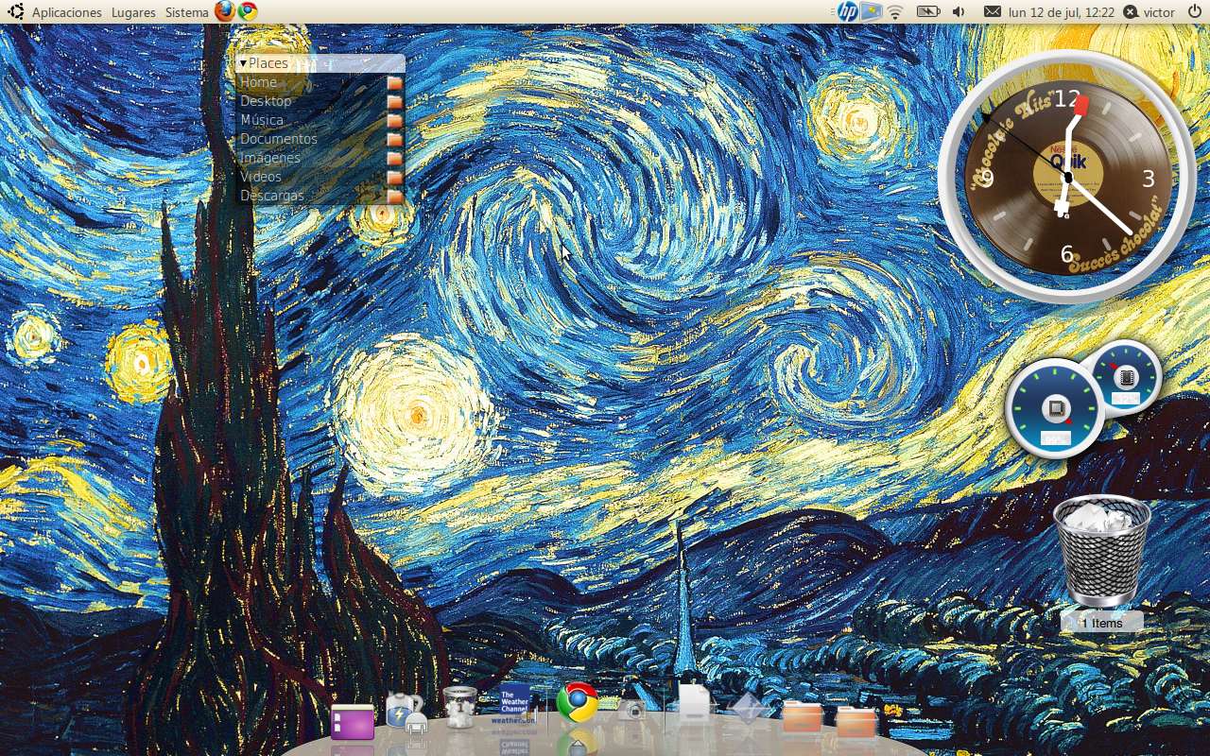Click the folder icon beside Imágenes

point(395,158)
